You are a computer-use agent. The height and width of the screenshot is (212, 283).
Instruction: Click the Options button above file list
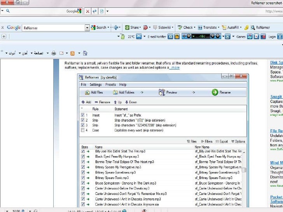tap(238, 141)
